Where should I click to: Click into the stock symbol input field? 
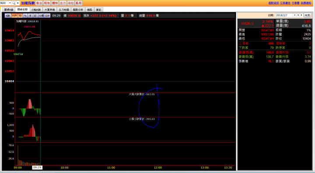pyautogui.click(x=4, y=3)
